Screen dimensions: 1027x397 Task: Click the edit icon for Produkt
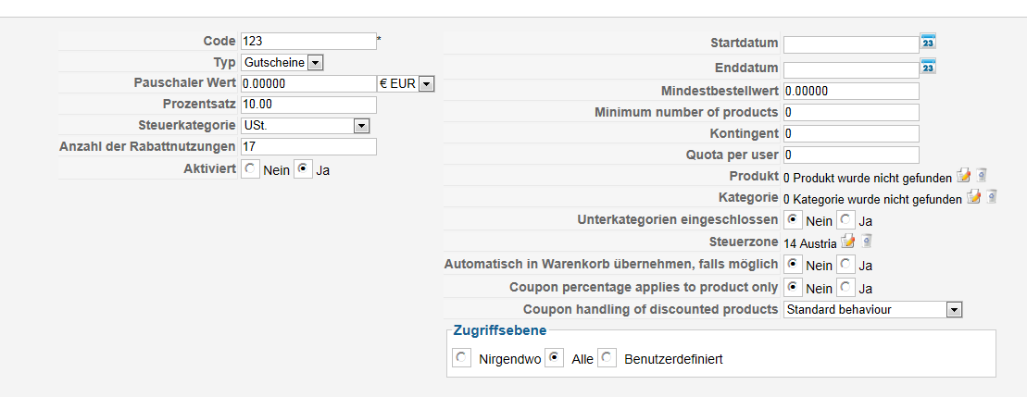click(x=964, y=175)
